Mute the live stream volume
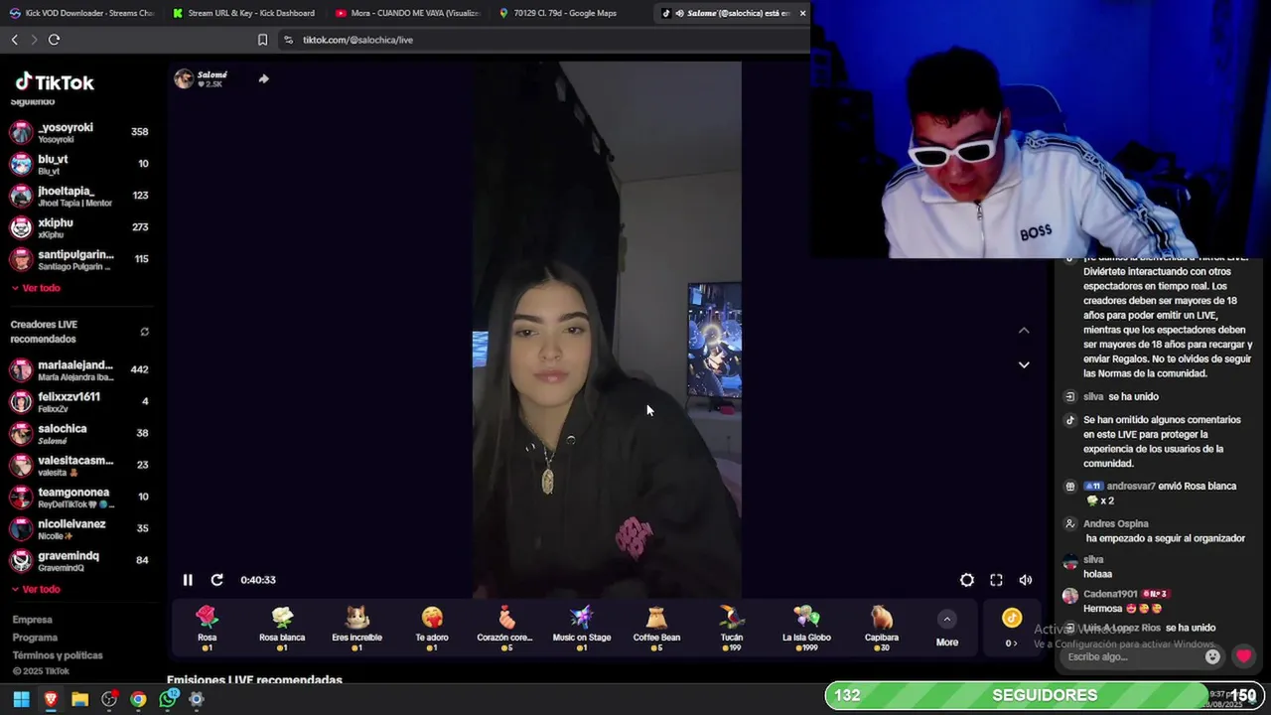 (1026, 580)
